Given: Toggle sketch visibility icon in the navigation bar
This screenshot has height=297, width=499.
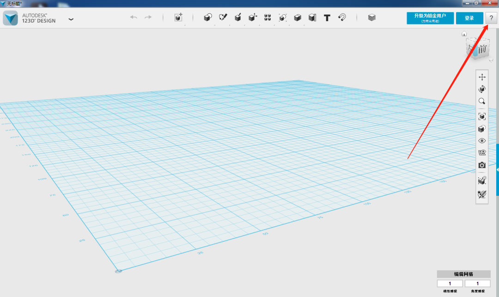Looking at the screenshot, I should (x=482, y=194).
